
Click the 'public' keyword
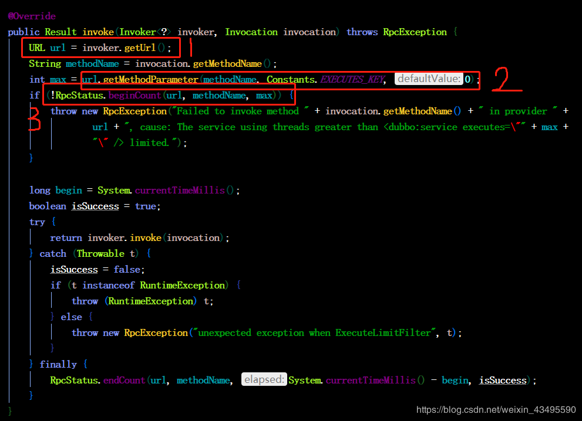tap(23, 32)
